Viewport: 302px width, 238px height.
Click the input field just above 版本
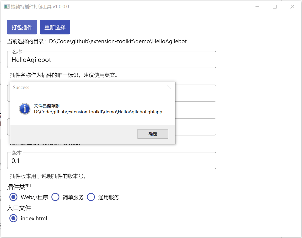point(195,127)
